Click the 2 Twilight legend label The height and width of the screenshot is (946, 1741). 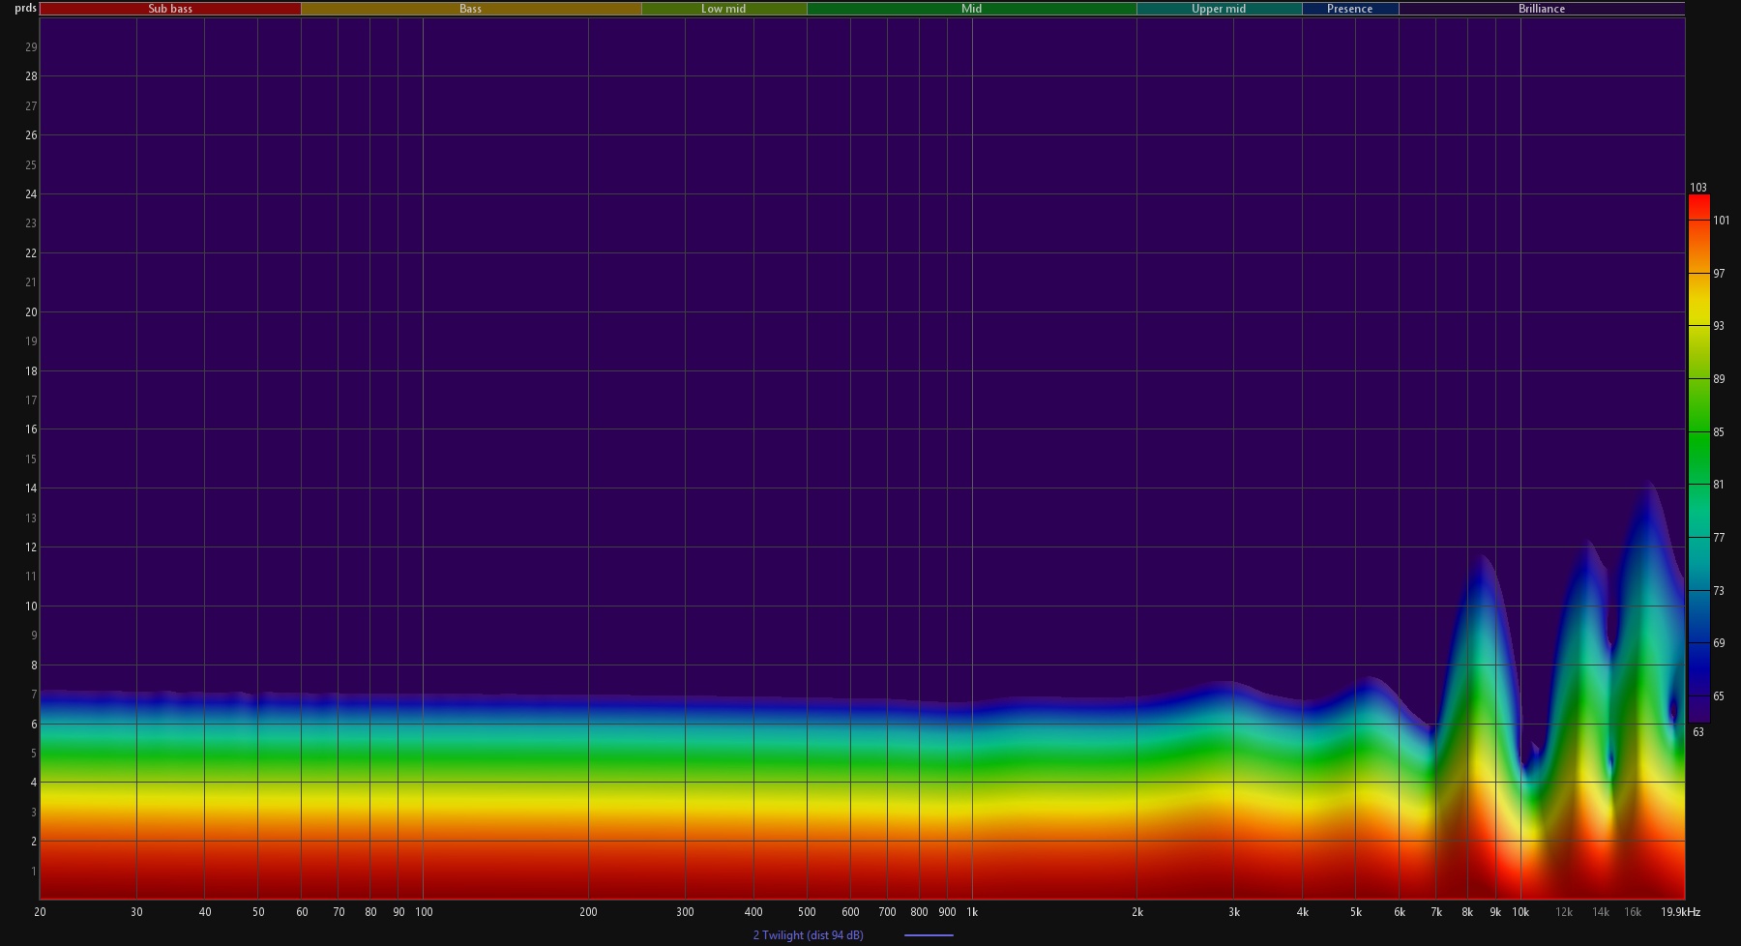point(808,935)
